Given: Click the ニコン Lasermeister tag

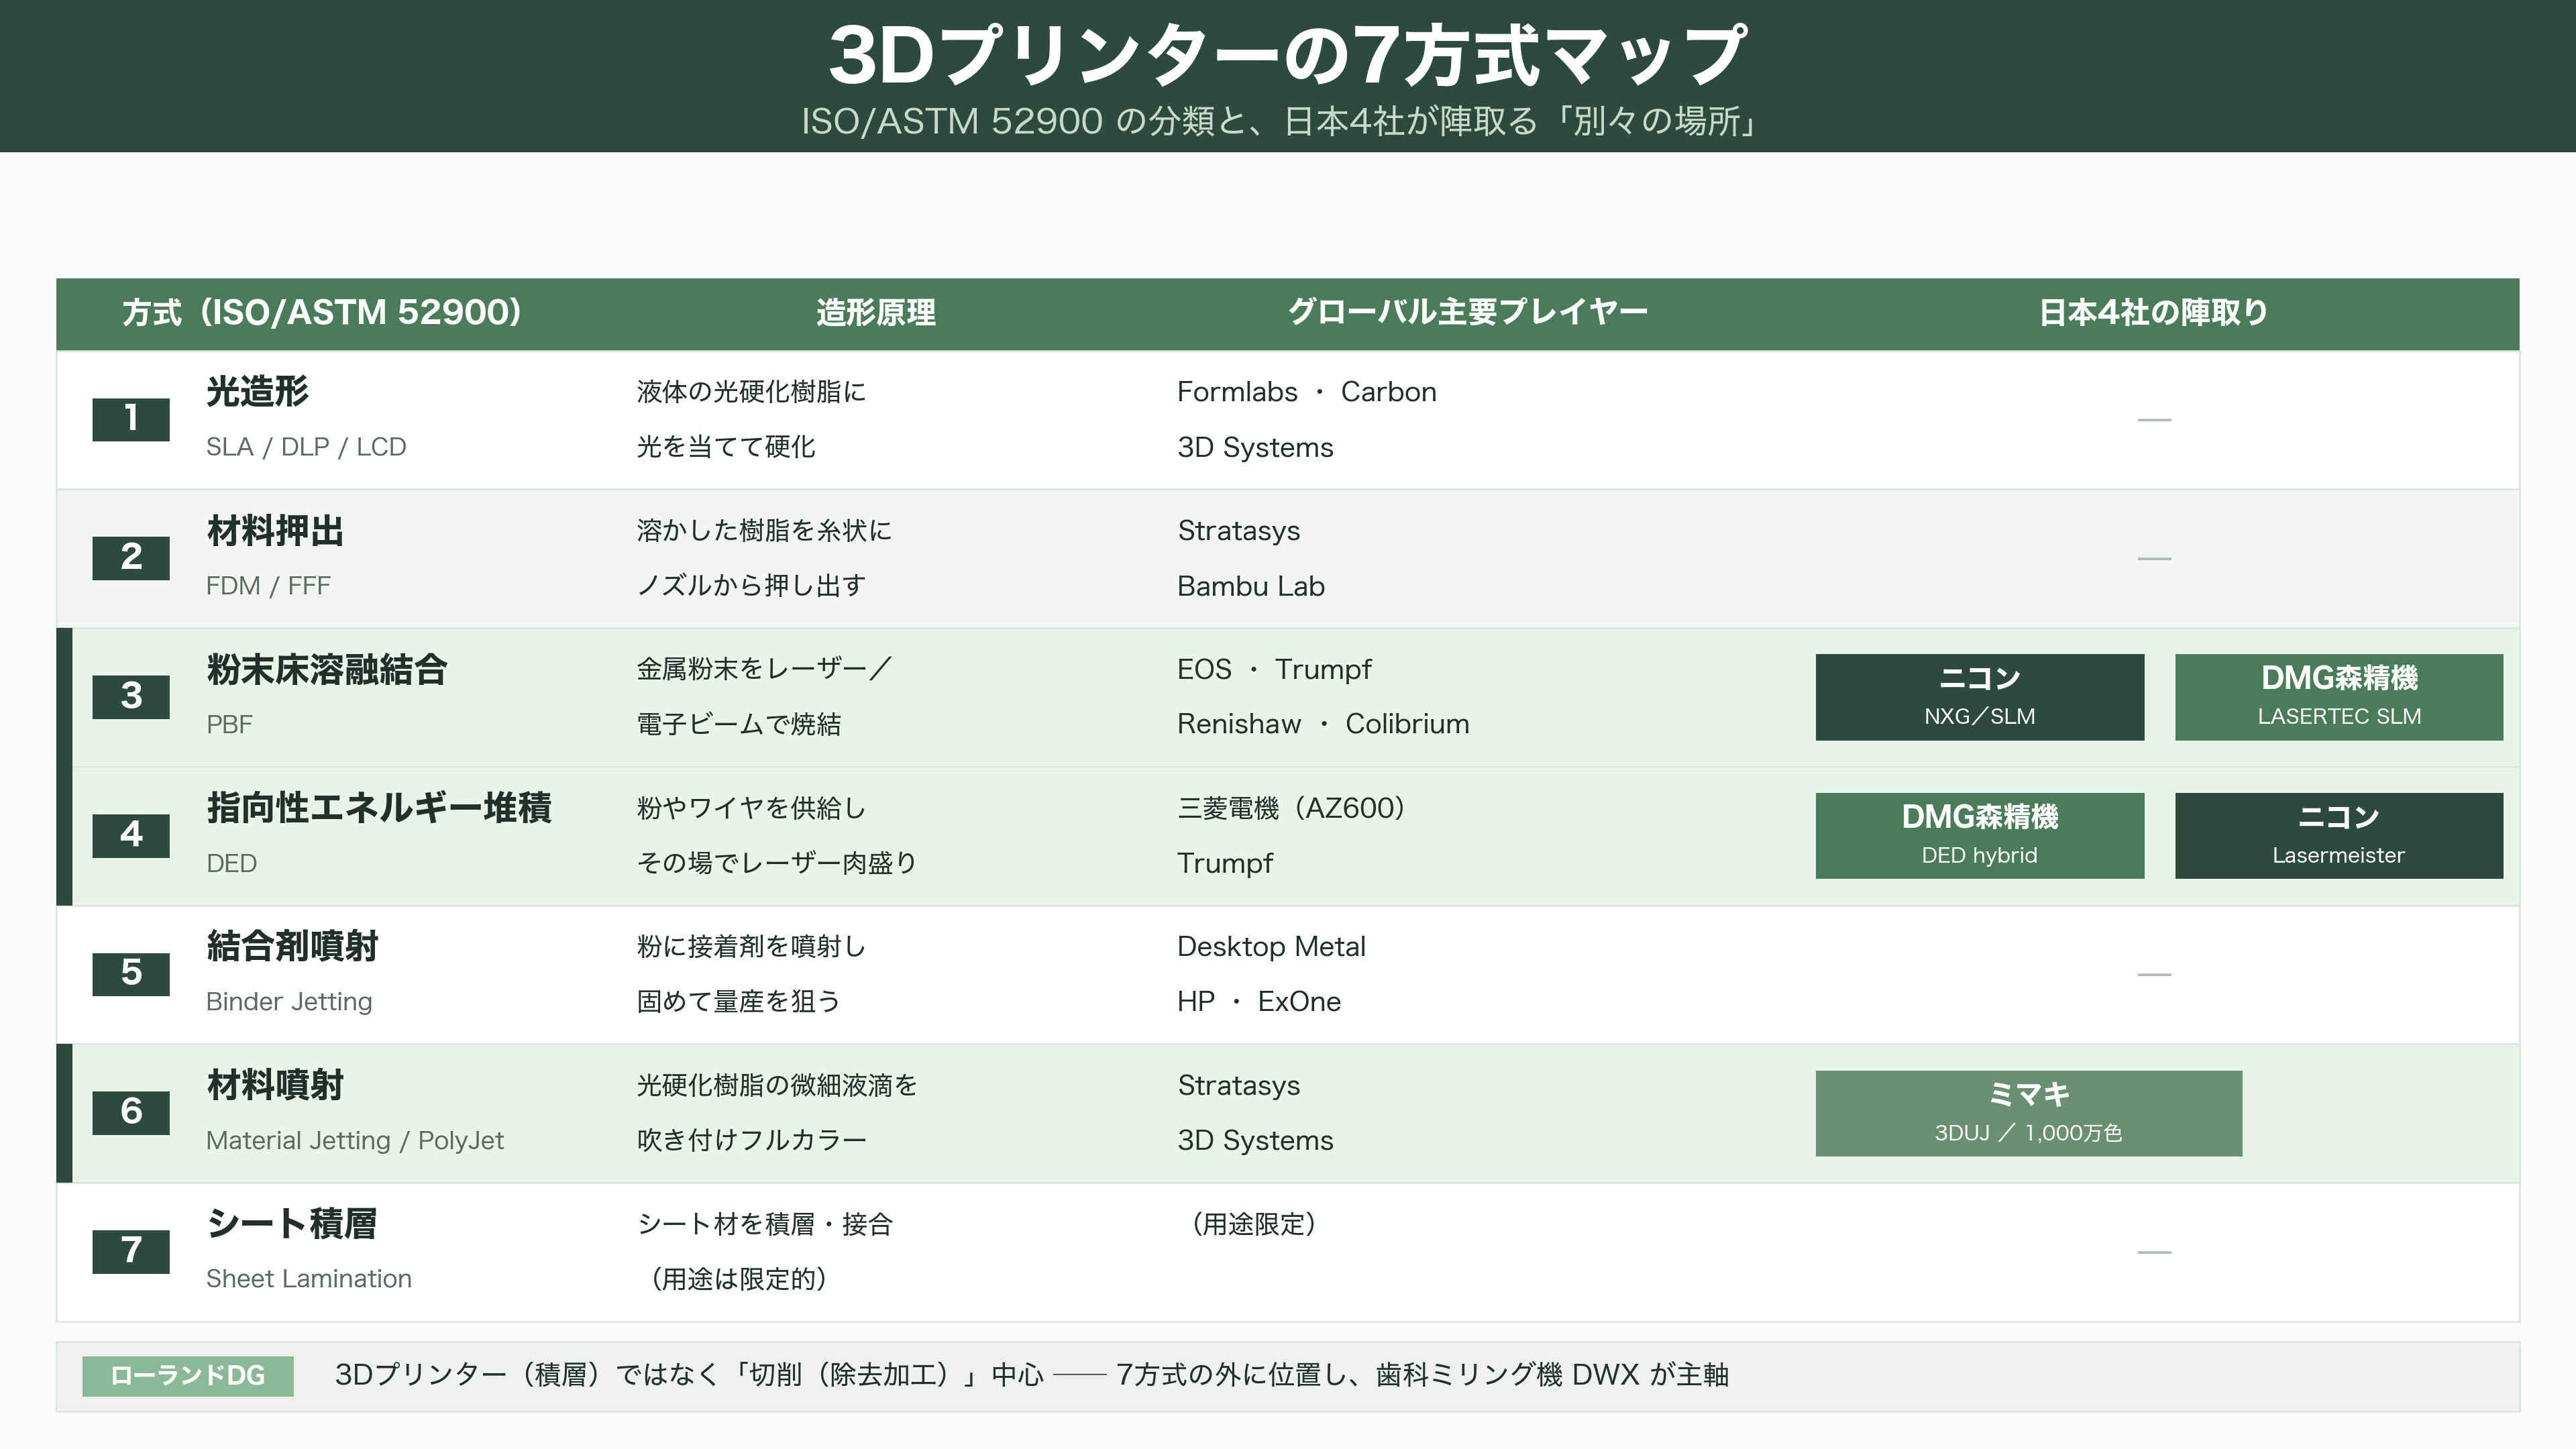Looking at the screenshot, I should [2339, 836].
